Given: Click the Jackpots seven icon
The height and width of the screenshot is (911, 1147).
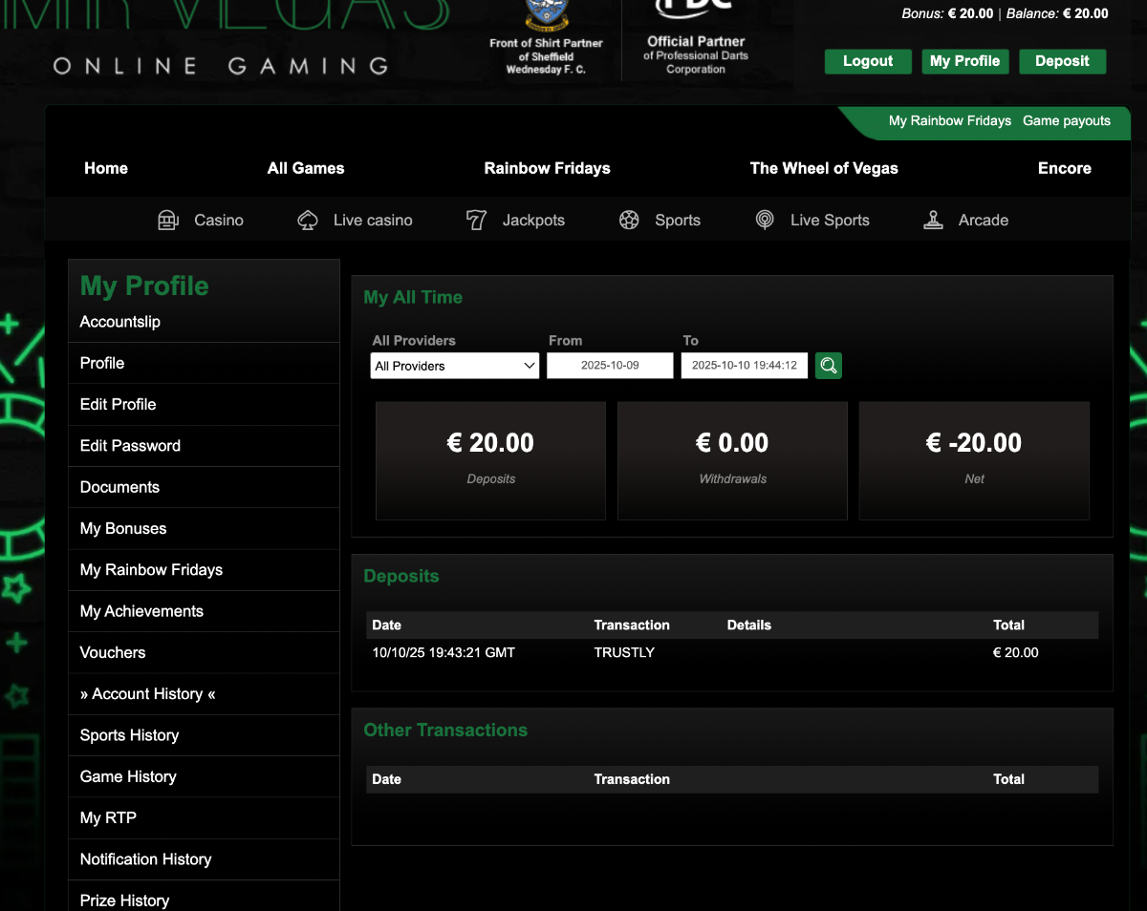Looking at the screenshot, I should (476, 221).
